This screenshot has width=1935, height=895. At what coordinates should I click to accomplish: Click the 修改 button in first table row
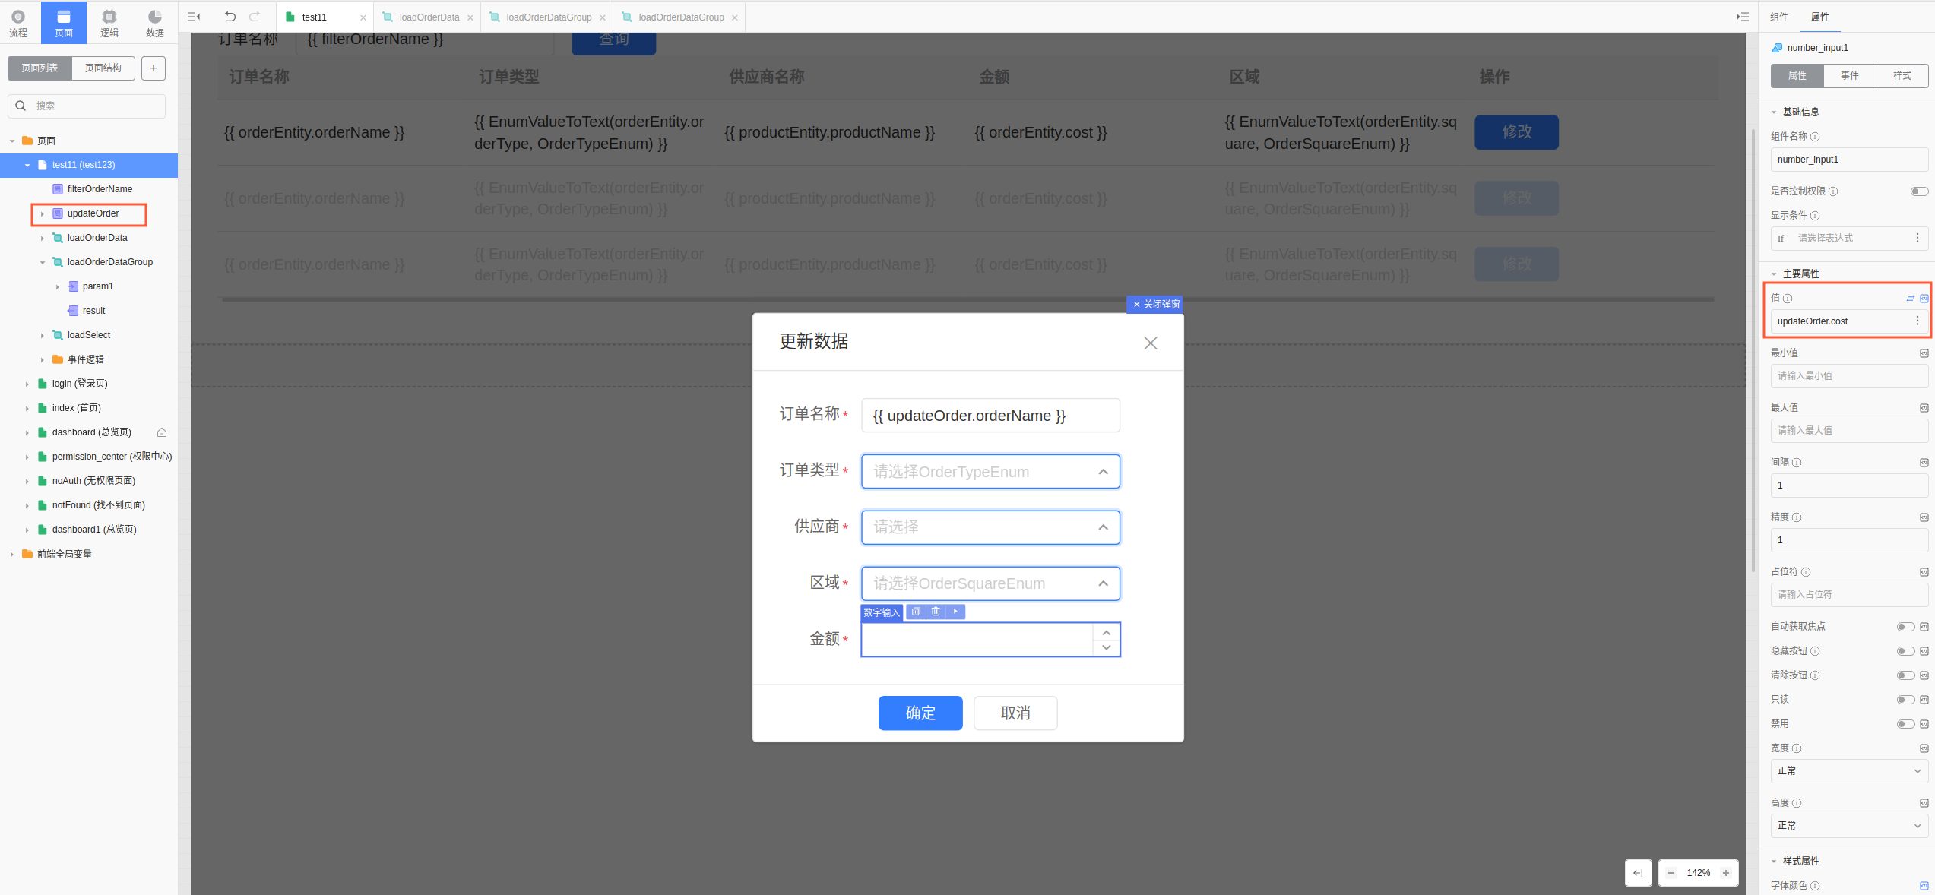tap(1516, 132)
